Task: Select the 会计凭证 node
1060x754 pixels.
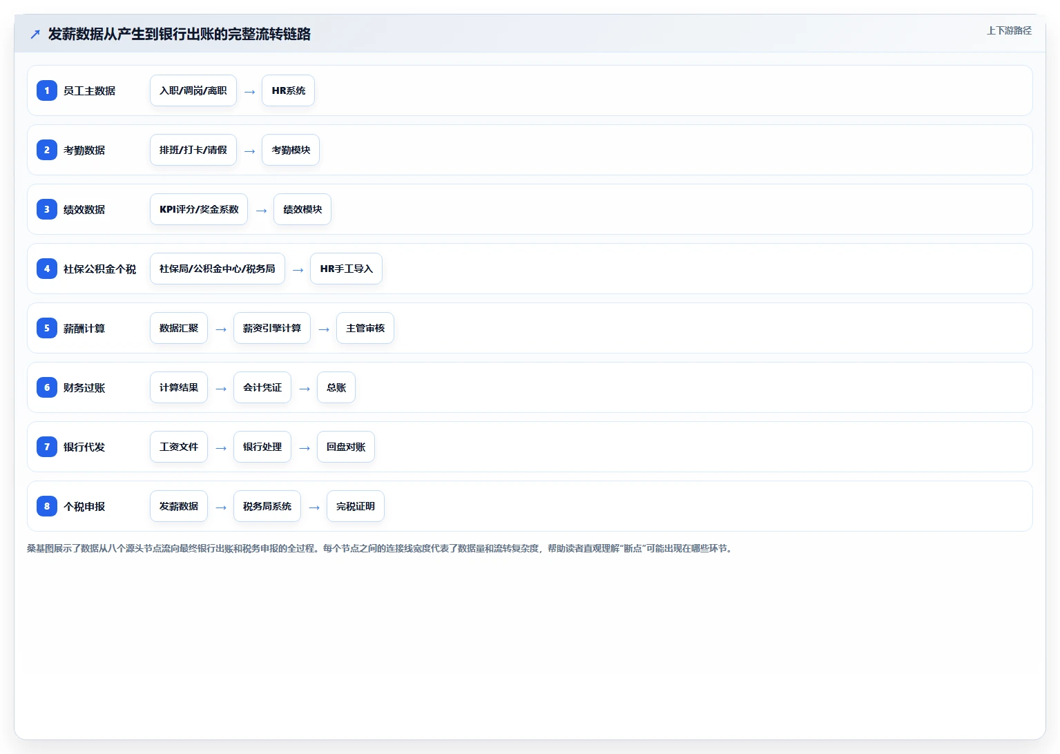Action: (x=262, y=387)
